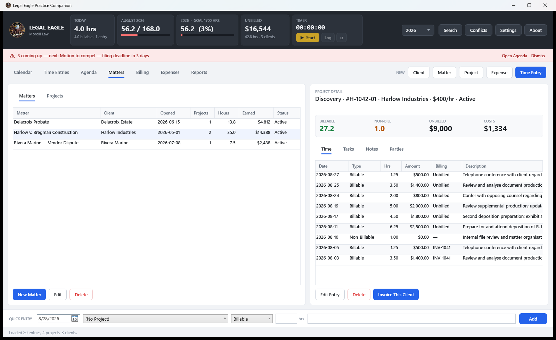Select the main Matters tab
This screenshot has width=556, height=340.
pos(116,73)
